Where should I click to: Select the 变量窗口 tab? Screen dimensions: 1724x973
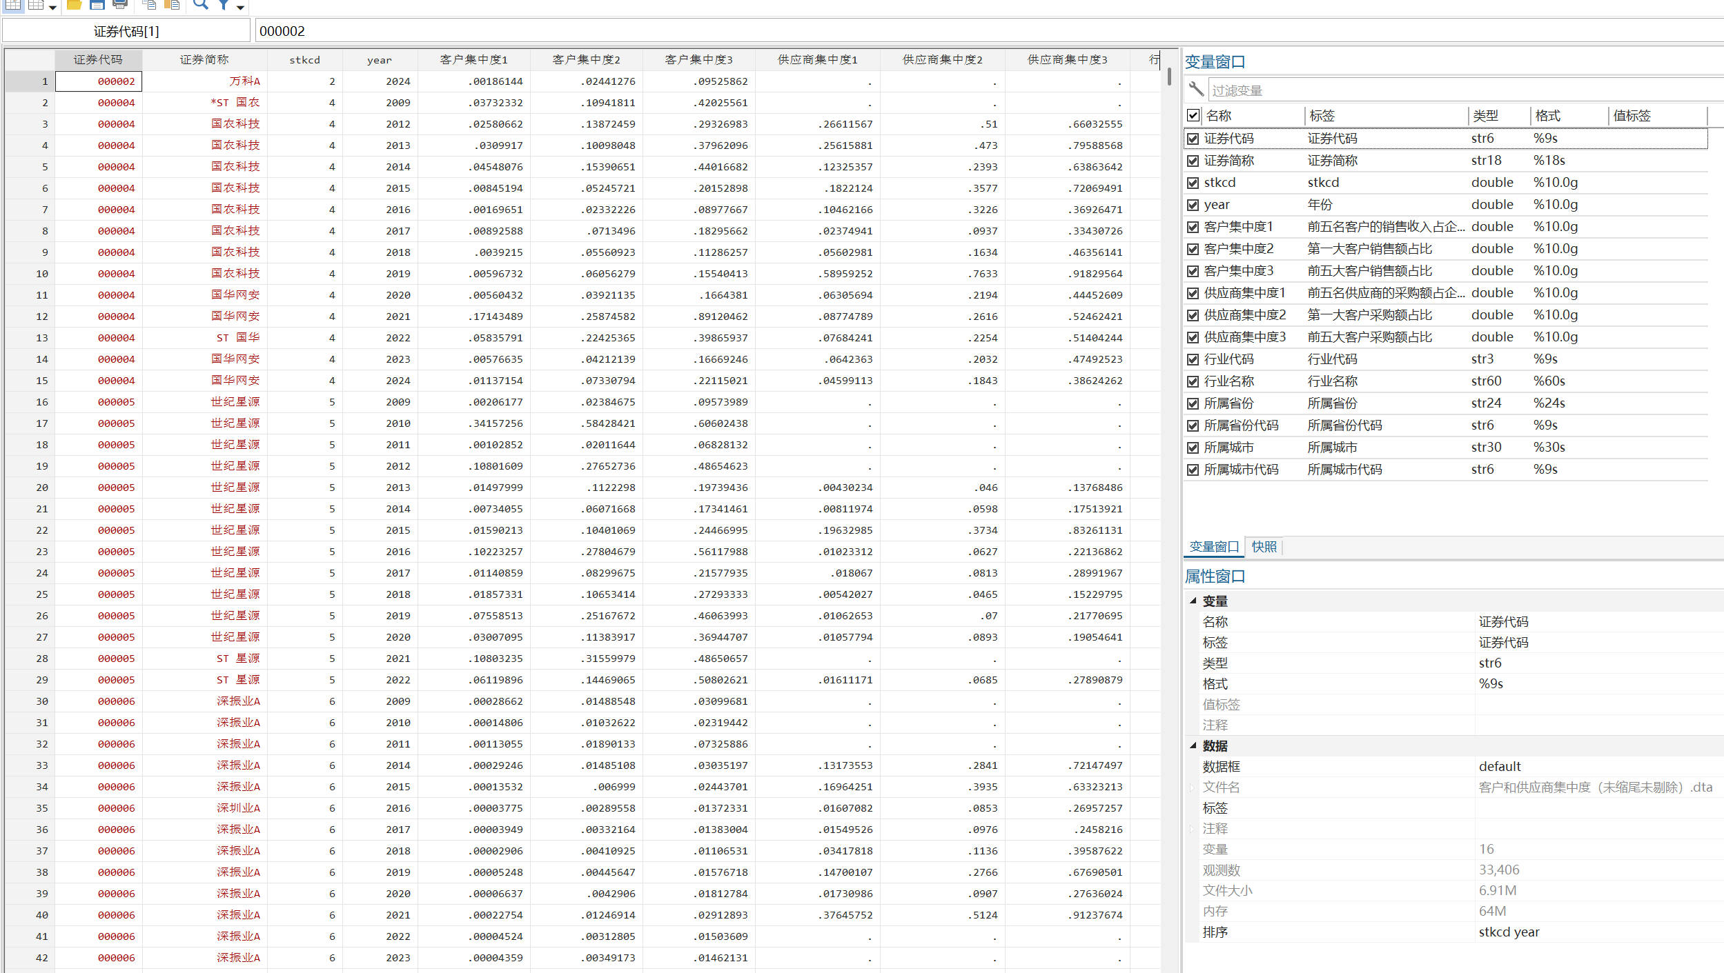pyautogui.click(x=1213, y=547)
